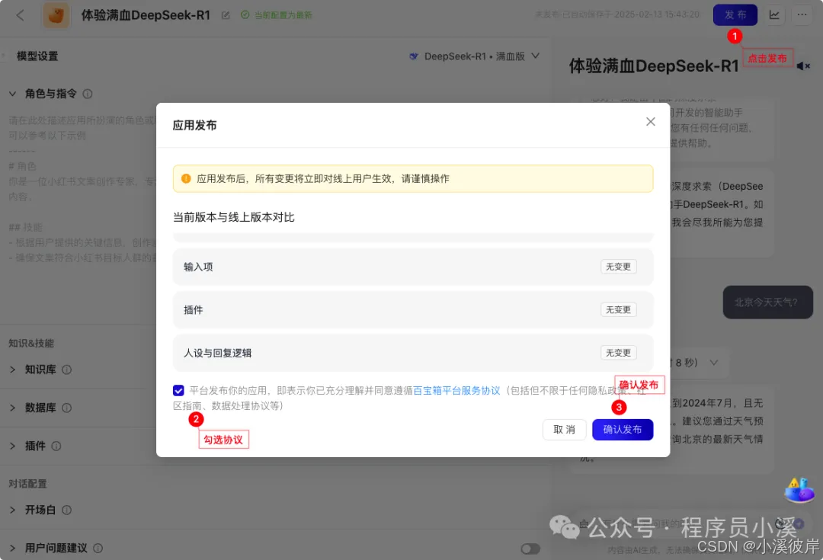Expand the 插件 section in sidebar
Viewport: 823px width, 560px height.
pos(13,446)
